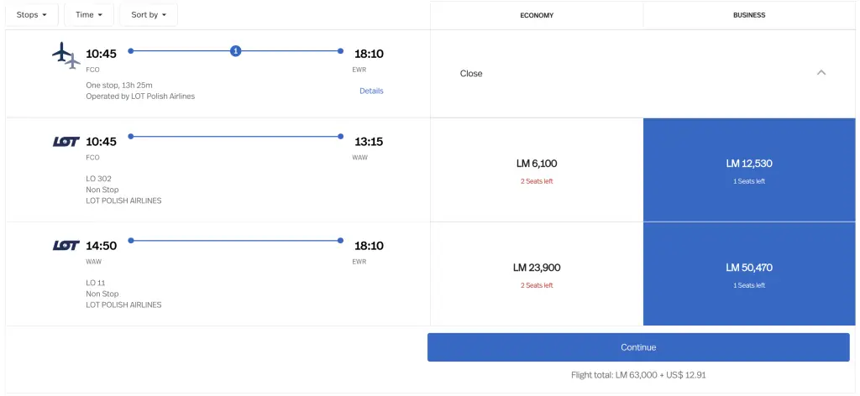Open the flight Details link

click(x=371, y=91)
